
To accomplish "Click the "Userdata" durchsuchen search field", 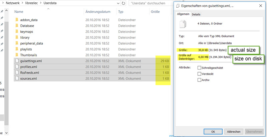I will pos(149,3).
